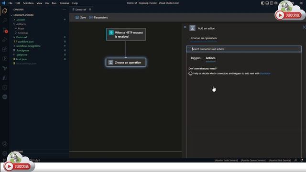This screenshot has height=172, width=306.
Task: Toggle secondary side bar layout icon
Action: pos(272,3)
